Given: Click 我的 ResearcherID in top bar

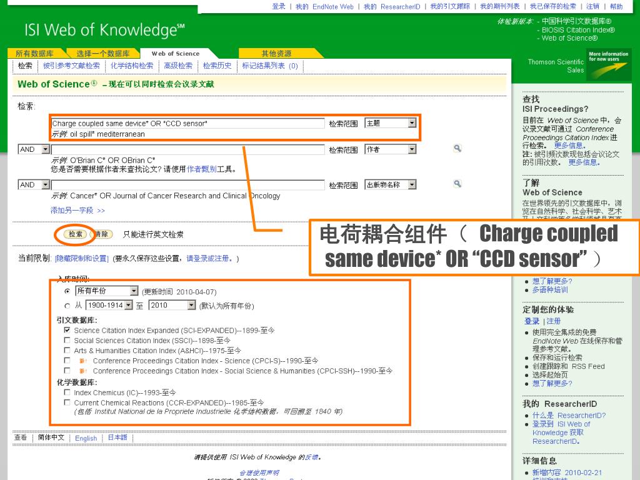Looking at the screenshot, I should click(x=392, y=6).
